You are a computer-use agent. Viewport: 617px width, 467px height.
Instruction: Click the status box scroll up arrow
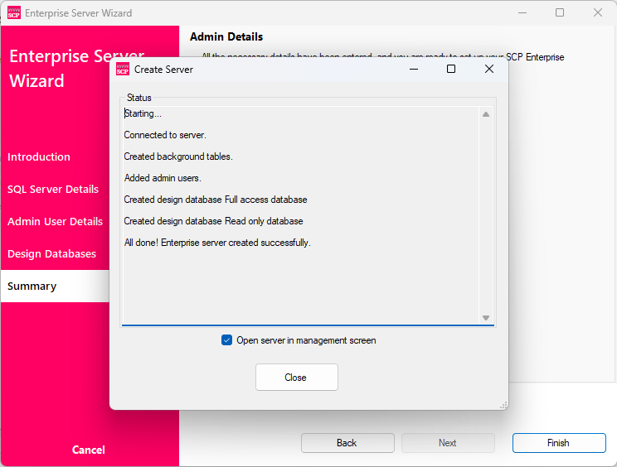(486, 114)
